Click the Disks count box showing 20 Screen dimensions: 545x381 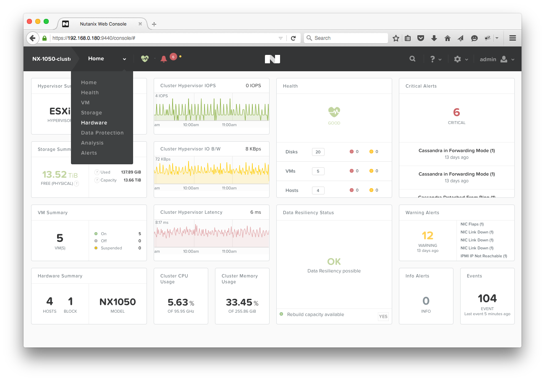click(318, 152)
